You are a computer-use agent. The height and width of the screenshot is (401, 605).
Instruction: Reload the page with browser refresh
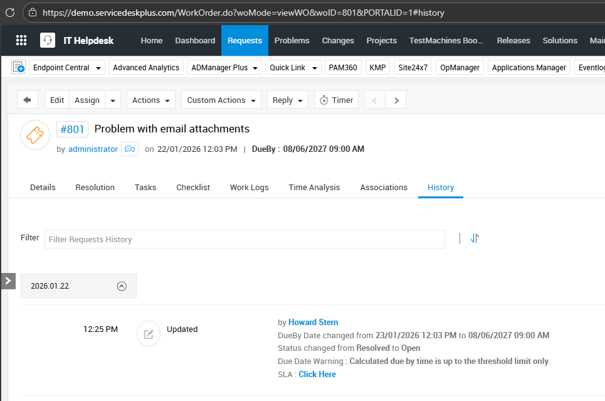[x=10, y=12]
